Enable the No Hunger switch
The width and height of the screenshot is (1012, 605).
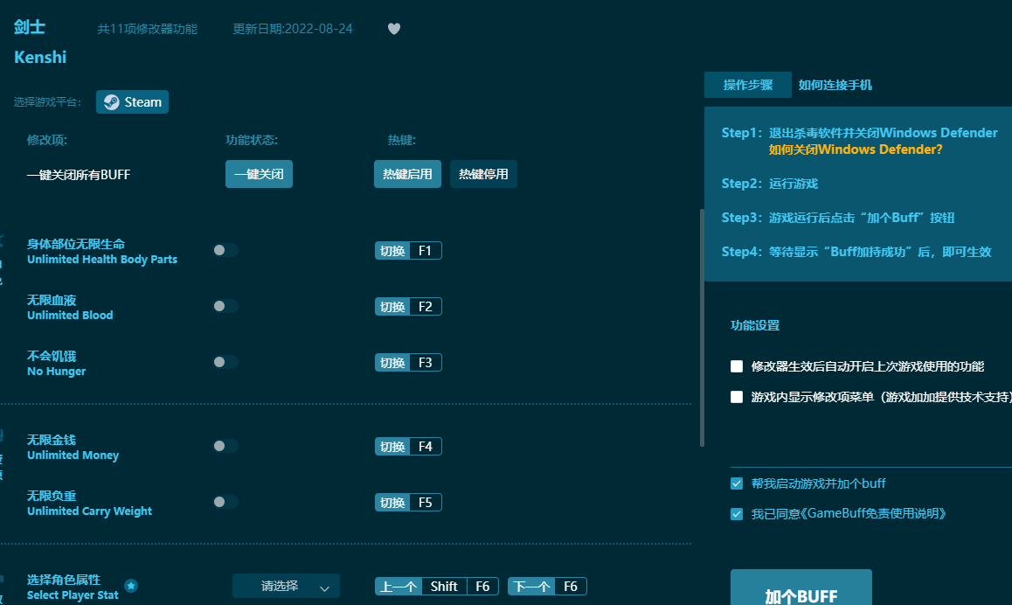[225, 362]
